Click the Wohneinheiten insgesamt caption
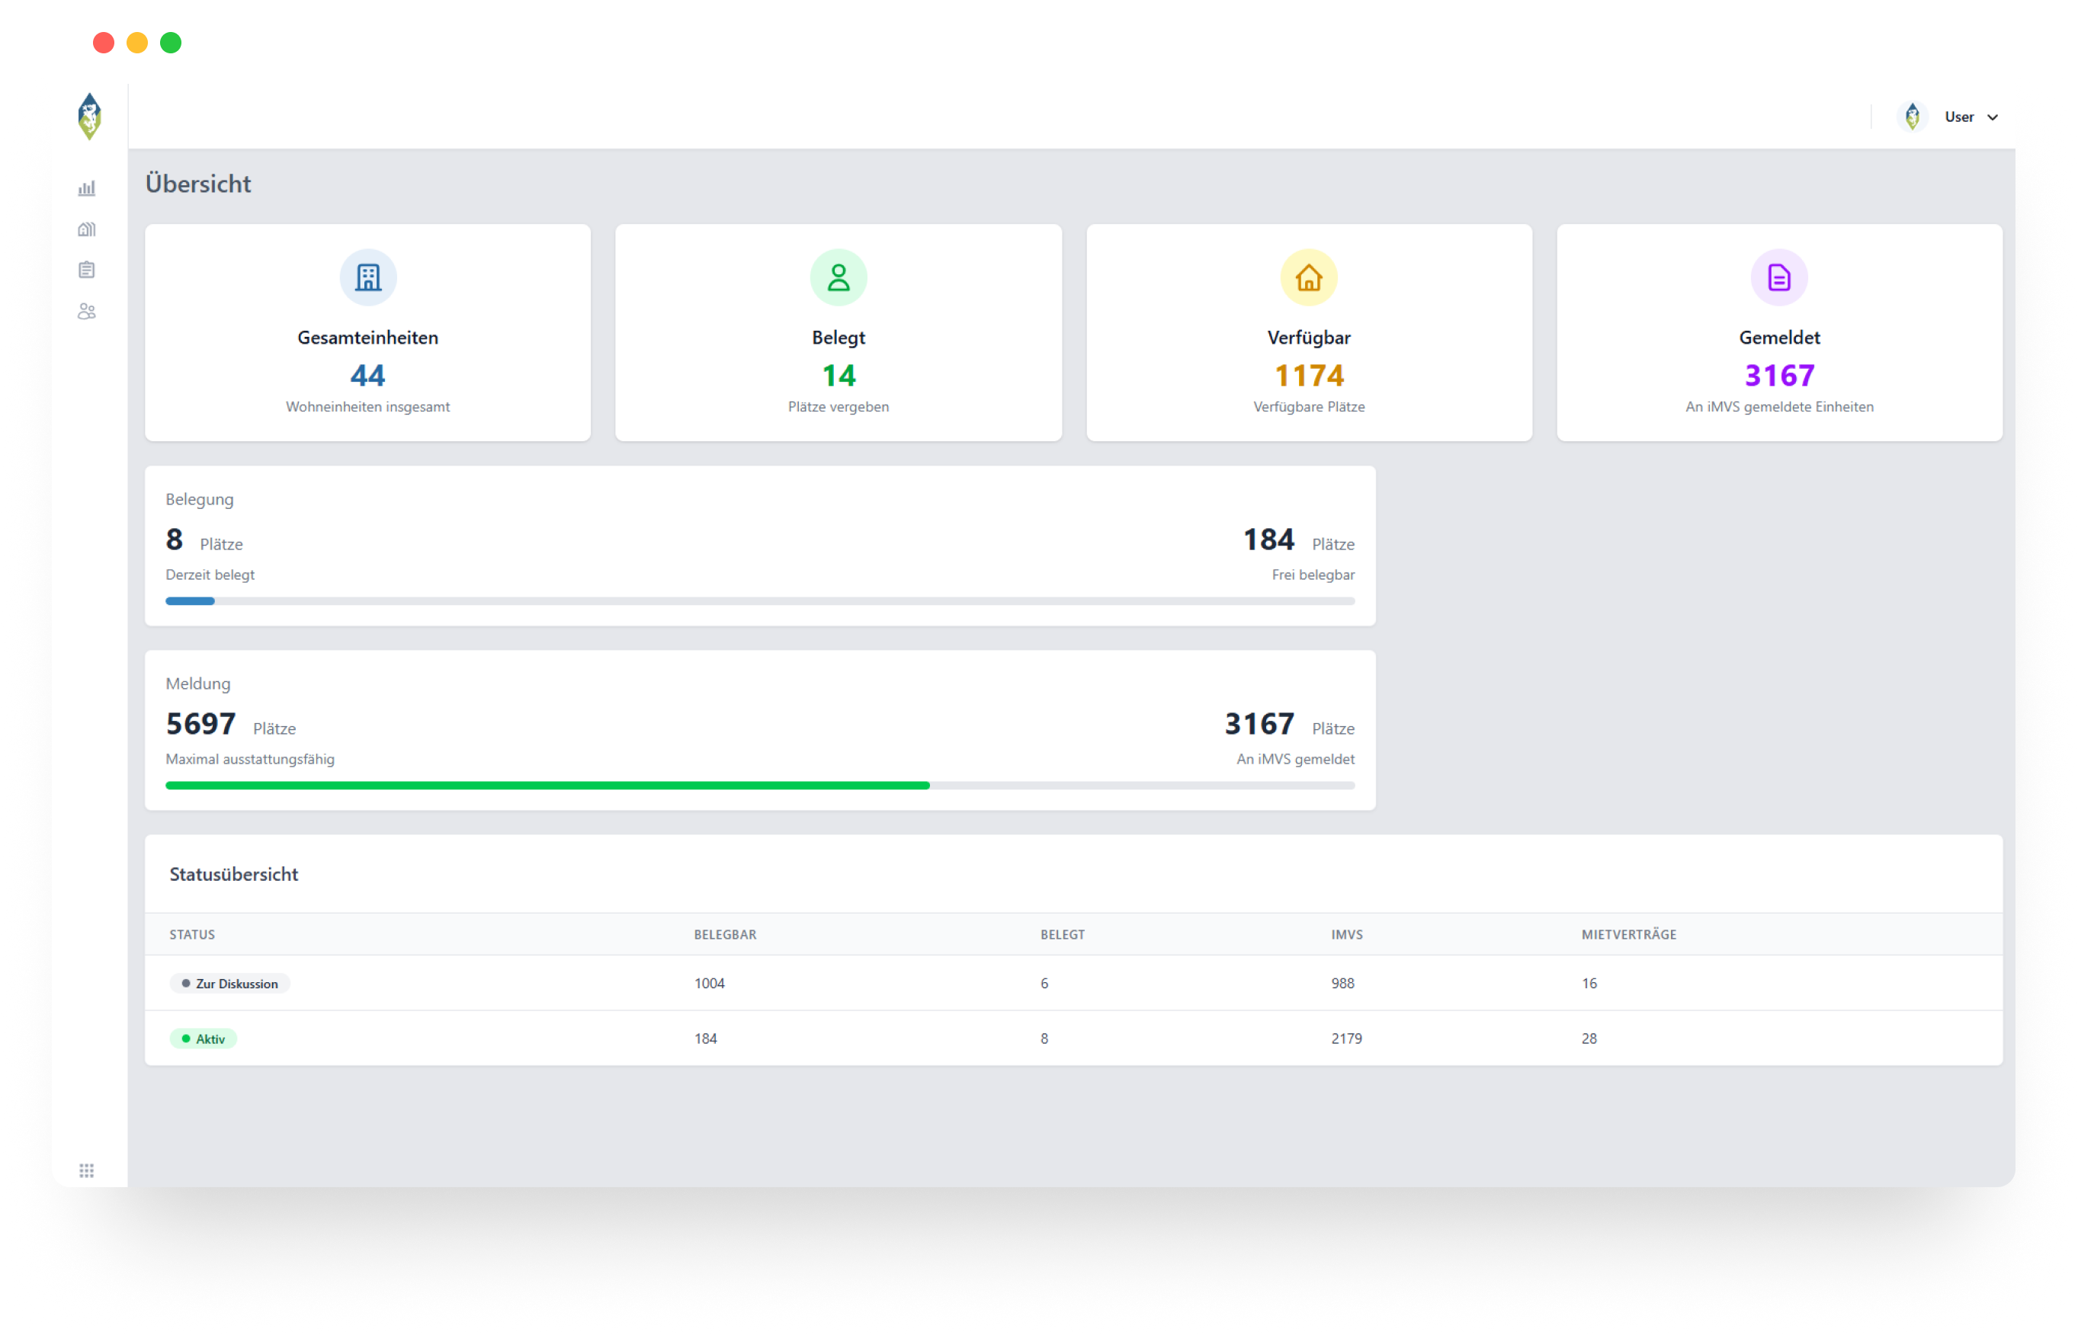The width and height of the screenshot is (2078, 1335). (367, 407)
